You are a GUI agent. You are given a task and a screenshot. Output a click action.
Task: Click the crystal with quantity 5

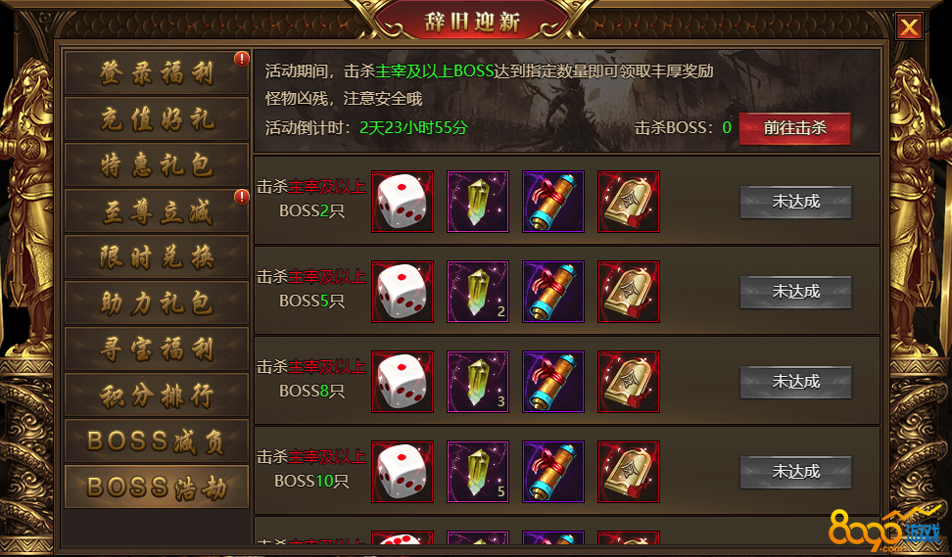click(478, 472)
